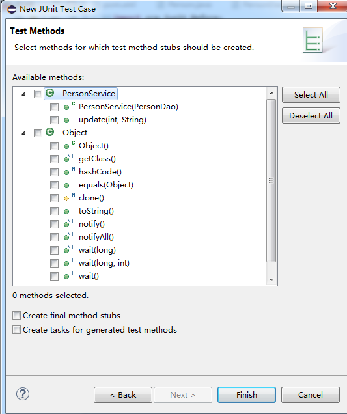Tick the getClass() checkbox
Viewport: 347px width, 414px height.
[55, 159]
